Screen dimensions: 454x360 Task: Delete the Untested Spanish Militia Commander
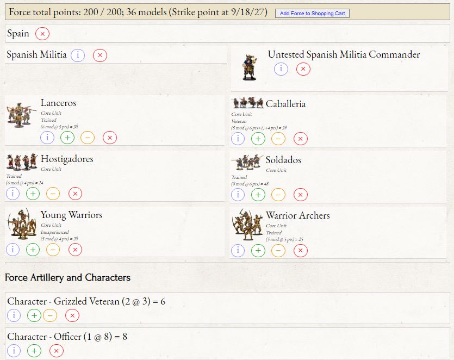coord(303,69)
